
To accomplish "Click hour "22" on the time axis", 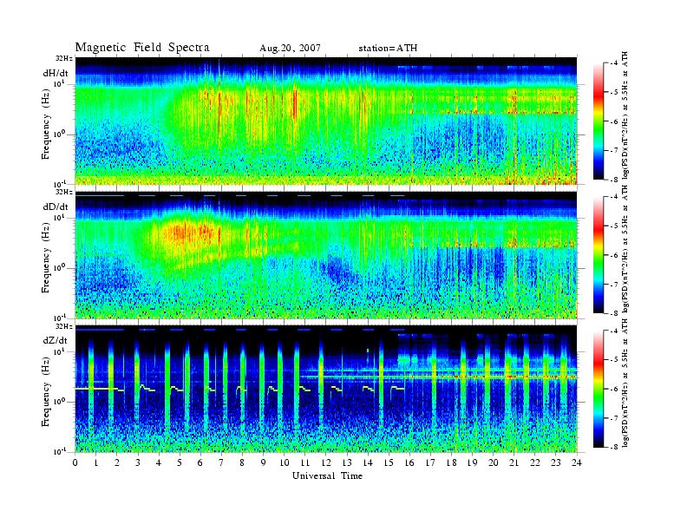I will coord(535,462).
